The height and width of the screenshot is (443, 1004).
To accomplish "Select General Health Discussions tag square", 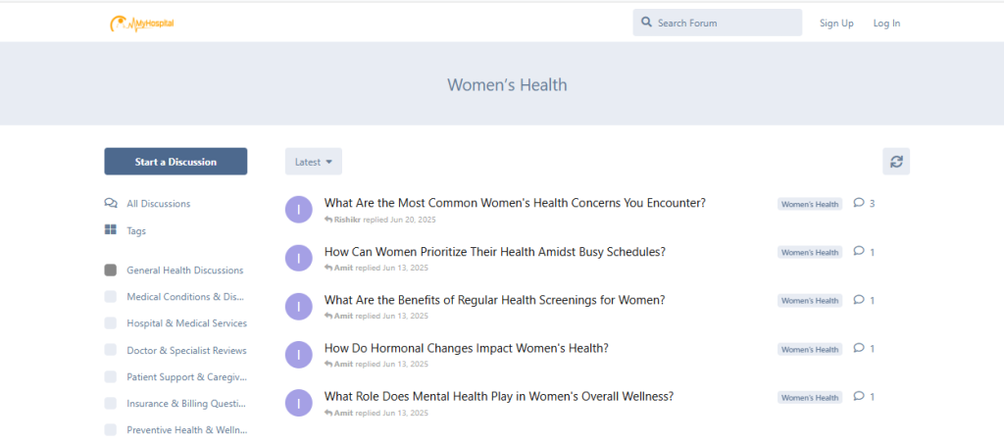I will pyautogui.click(x=111, y=270).
